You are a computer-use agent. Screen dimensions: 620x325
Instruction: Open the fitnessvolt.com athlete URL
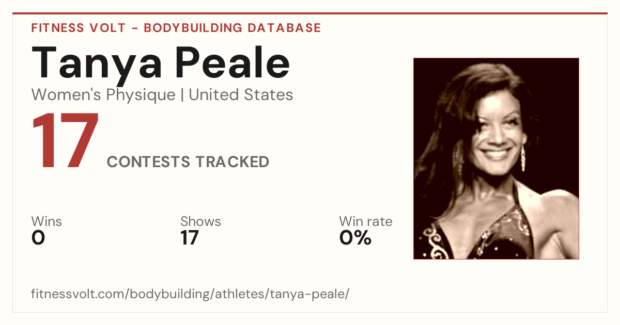click(x=190, y=295)
